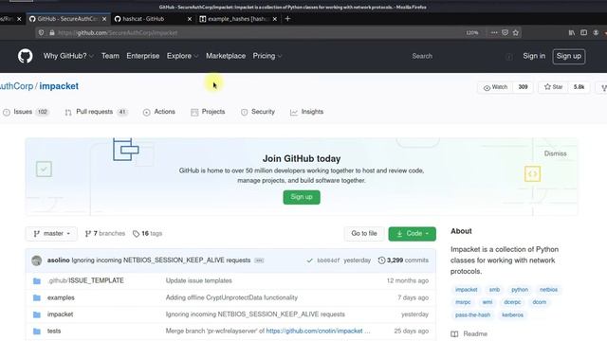Click the GitHub octocat logo
Image resolution: width=607 pixels, height=341 pixels.
point(26,56)
